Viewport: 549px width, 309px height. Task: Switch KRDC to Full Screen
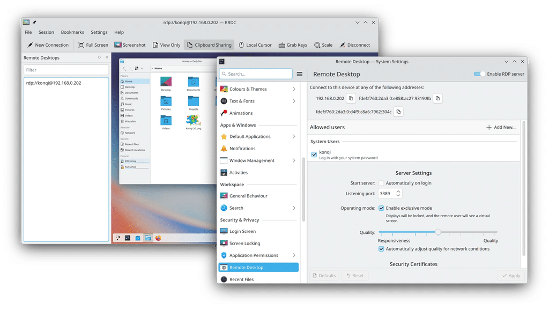[93, 45]
